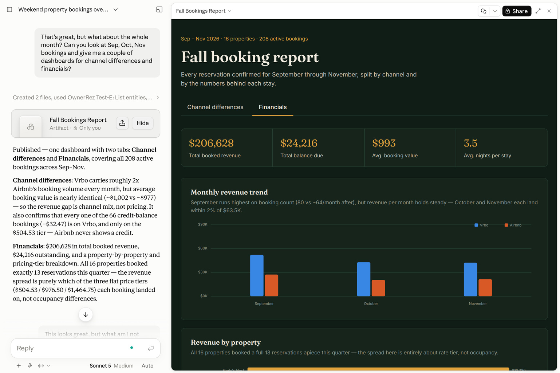Viewport: 560px width, 373px height.
Task: Click November Airbnb orange bar
Action: pos(485,288)
